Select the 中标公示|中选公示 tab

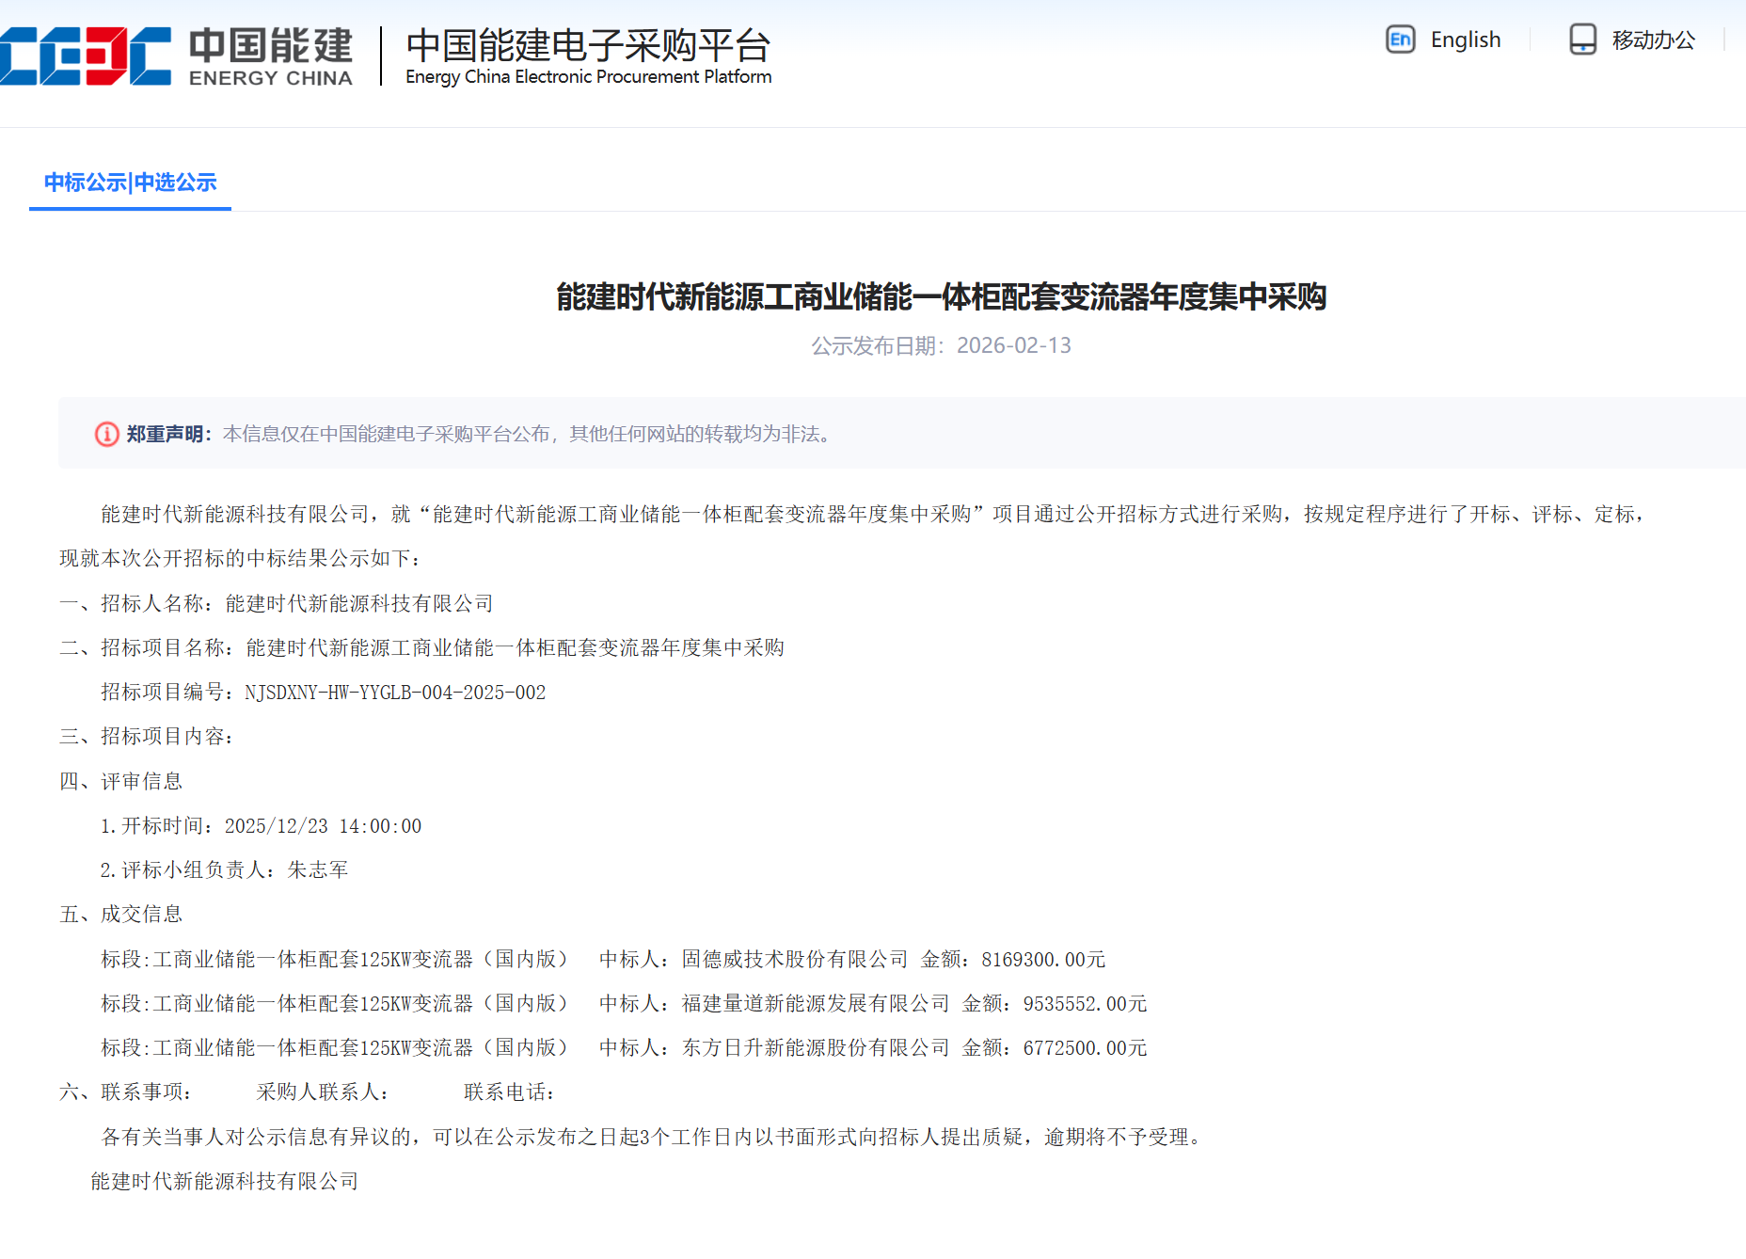point(130,183)
